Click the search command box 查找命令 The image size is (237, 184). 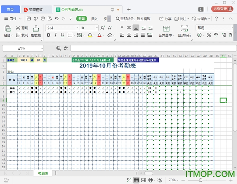pyautogui.click(x=133, y=19)
